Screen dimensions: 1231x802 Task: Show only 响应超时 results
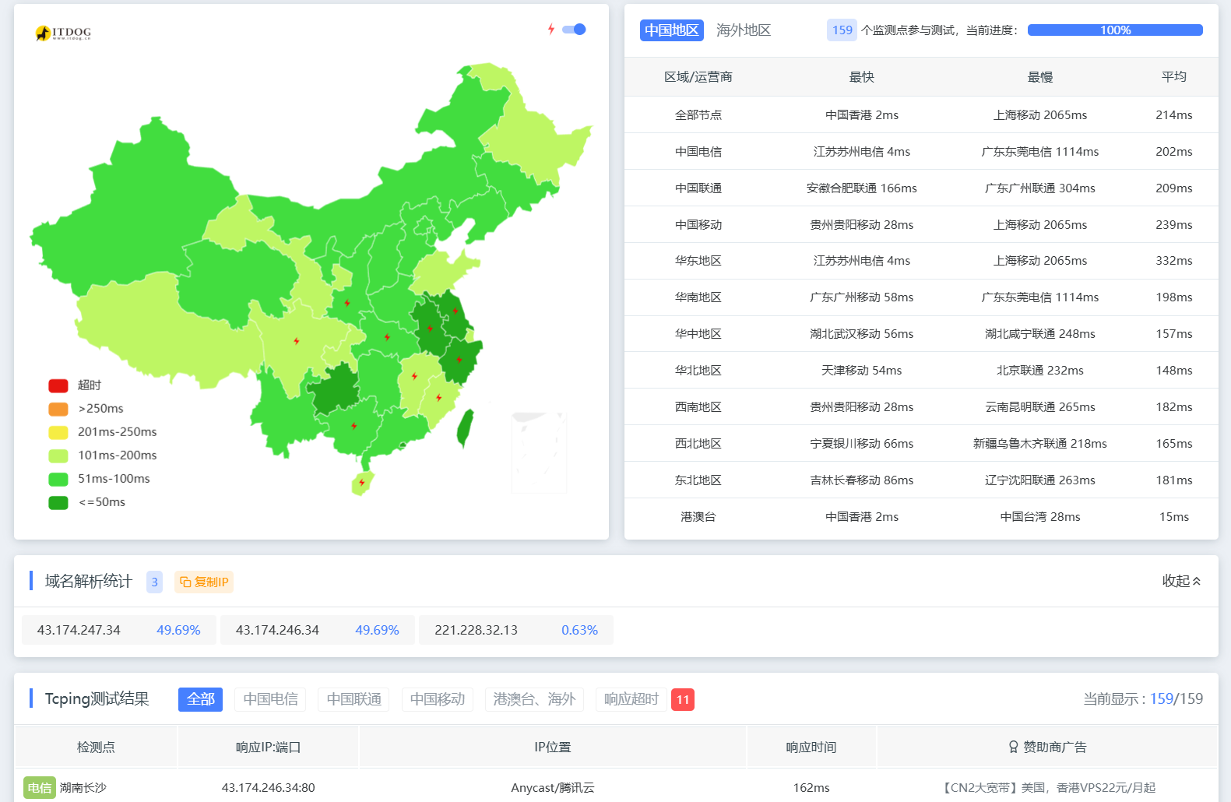(x=631, y=699)
